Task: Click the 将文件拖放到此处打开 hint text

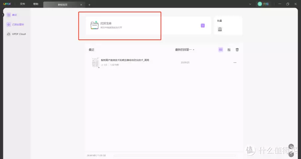Action: click(111, 27)
